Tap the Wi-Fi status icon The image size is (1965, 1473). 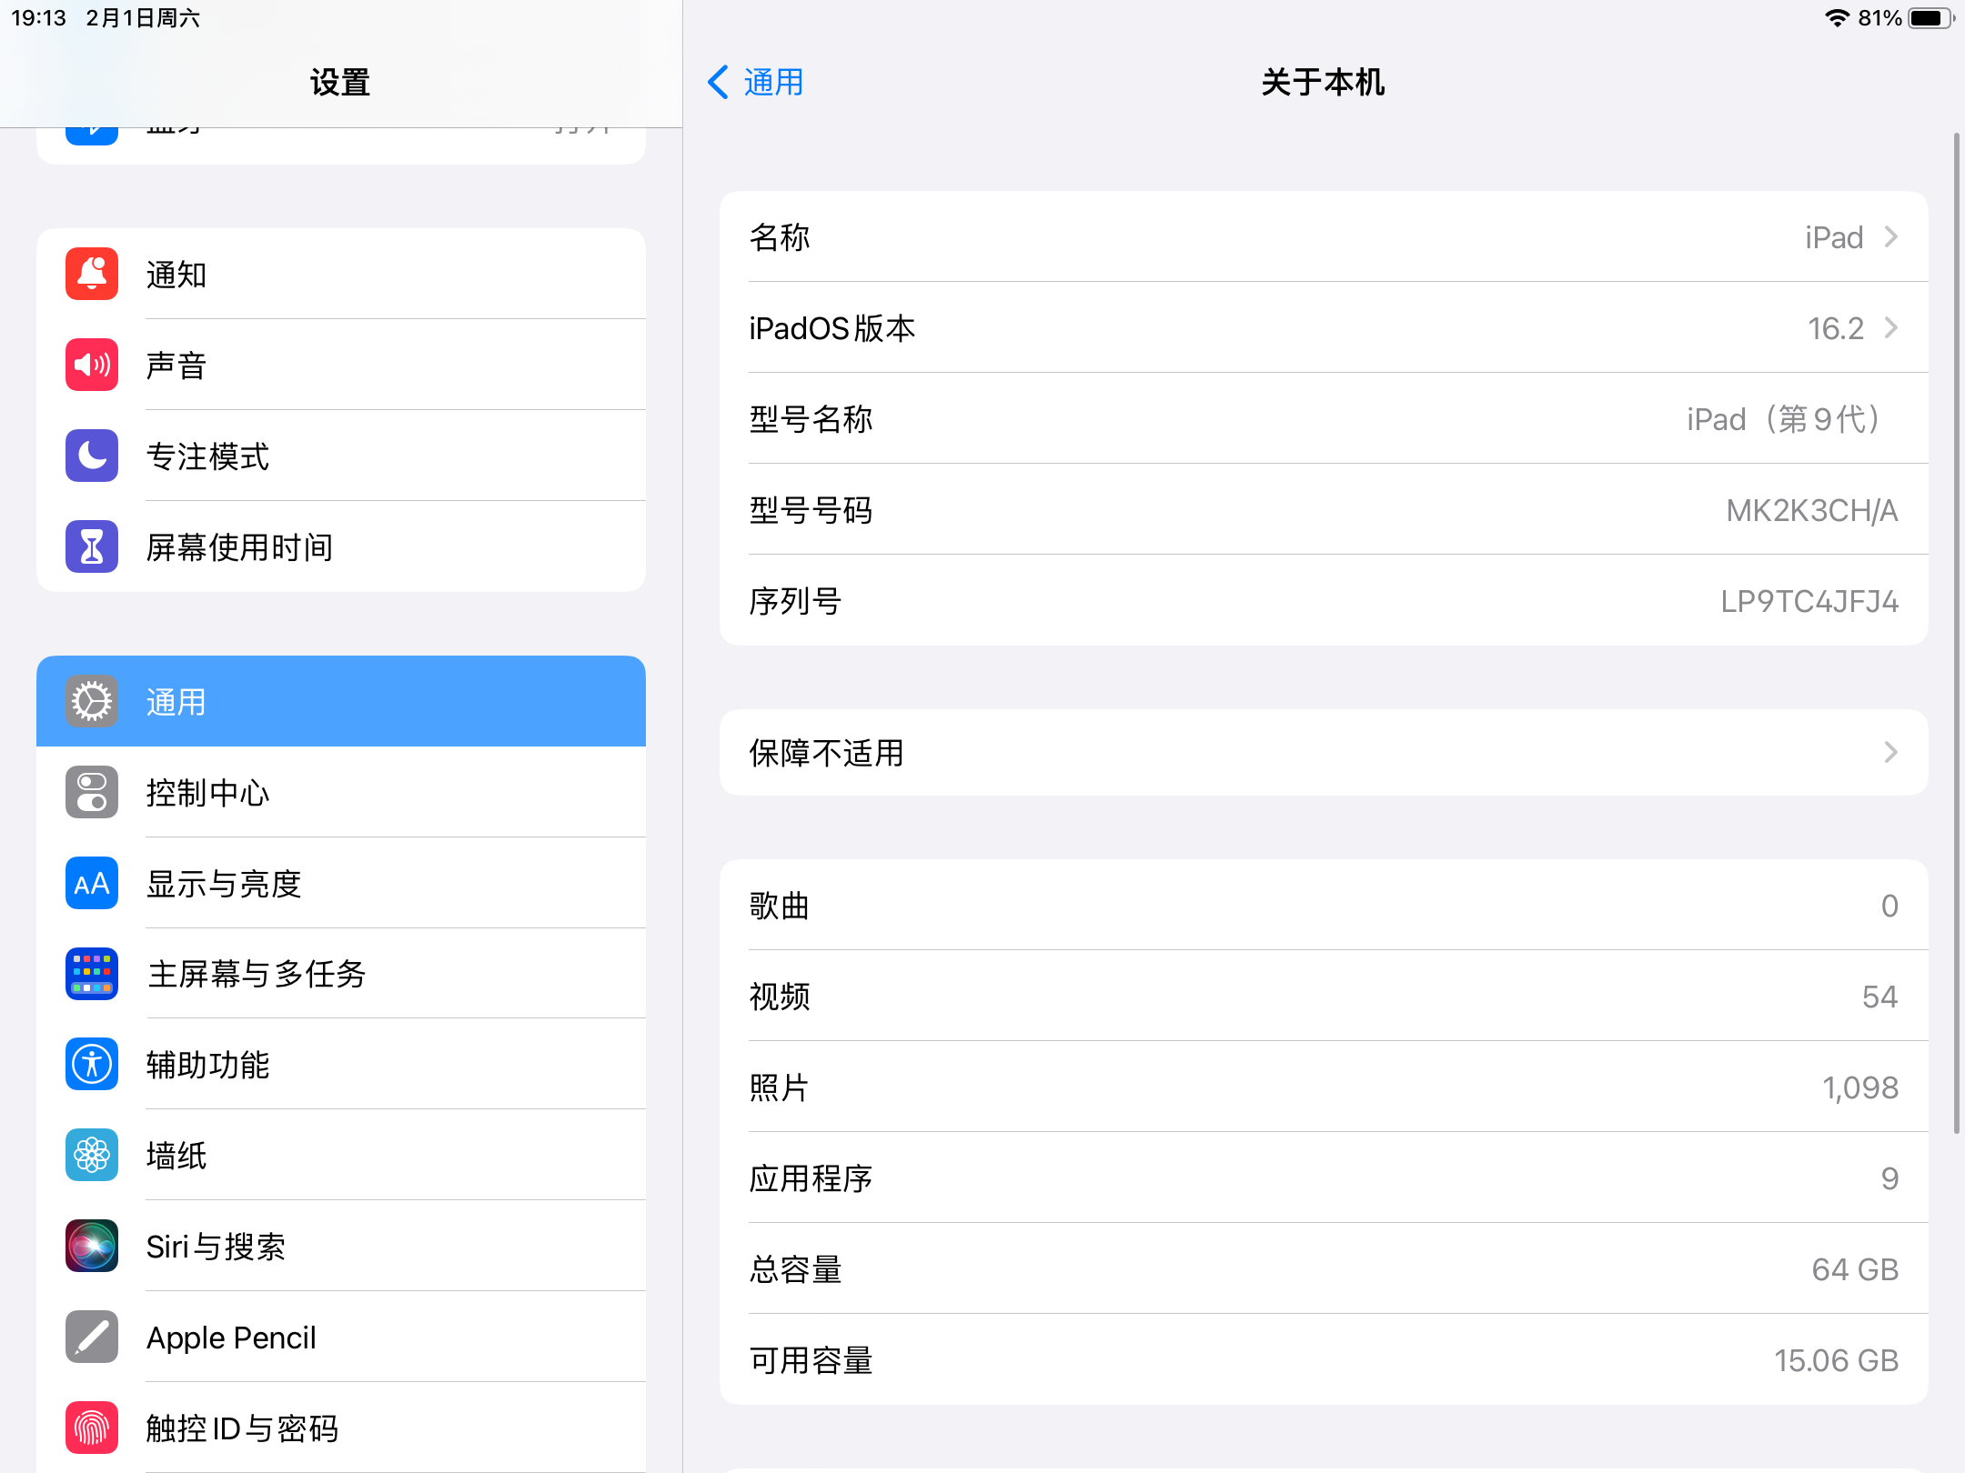pyautogui.click(x=1838, y=18)
